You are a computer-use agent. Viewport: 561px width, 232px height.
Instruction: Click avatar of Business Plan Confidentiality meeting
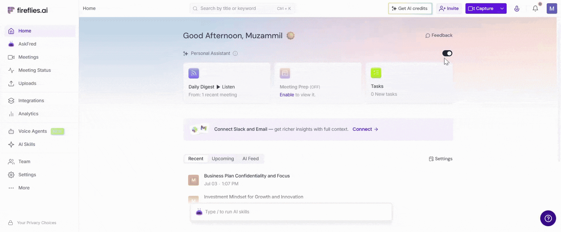193,180
